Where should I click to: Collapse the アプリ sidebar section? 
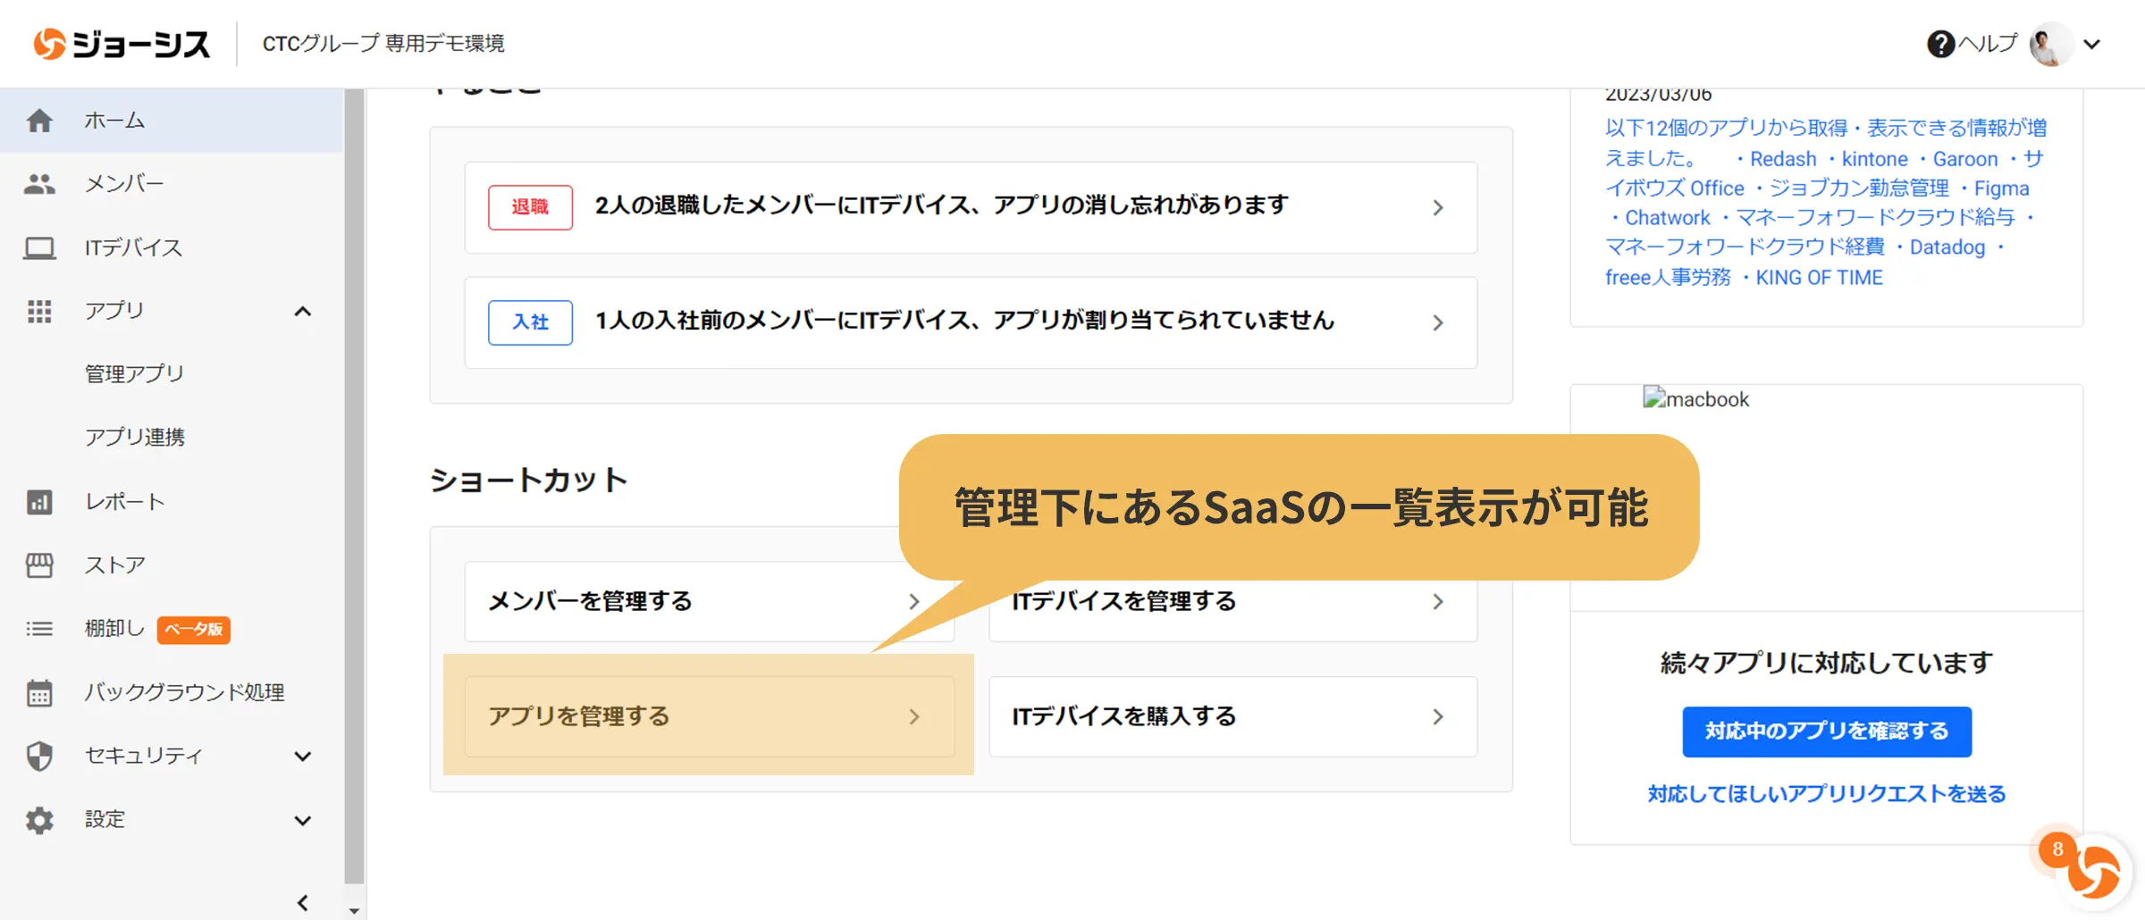tap(303, 311)
